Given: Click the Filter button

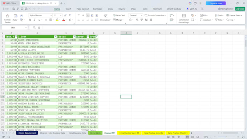Looking at the screenshot, I should point(220,20).
